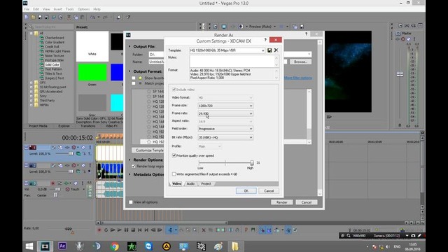Click inside the Notes text box
448x252 pixels.
tap(232, 61)
